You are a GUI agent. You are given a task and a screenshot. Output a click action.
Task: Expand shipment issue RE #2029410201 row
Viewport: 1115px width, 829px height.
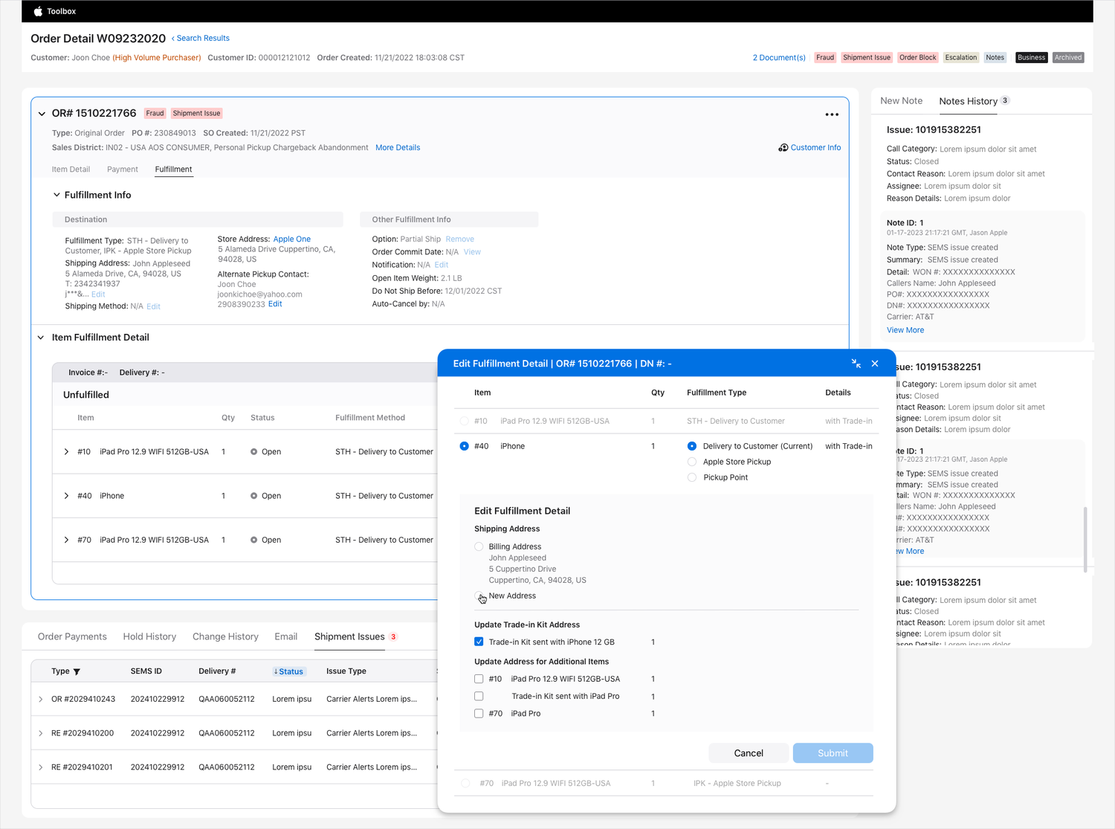pos(41,767)
